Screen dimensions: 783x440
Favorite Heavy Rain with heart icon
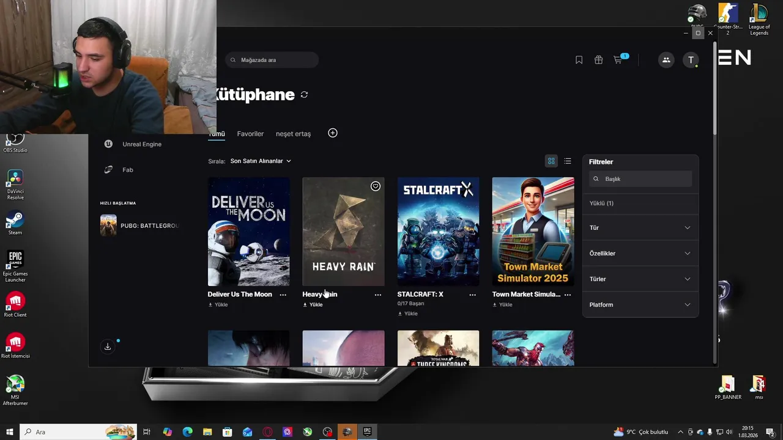[376, 186]
